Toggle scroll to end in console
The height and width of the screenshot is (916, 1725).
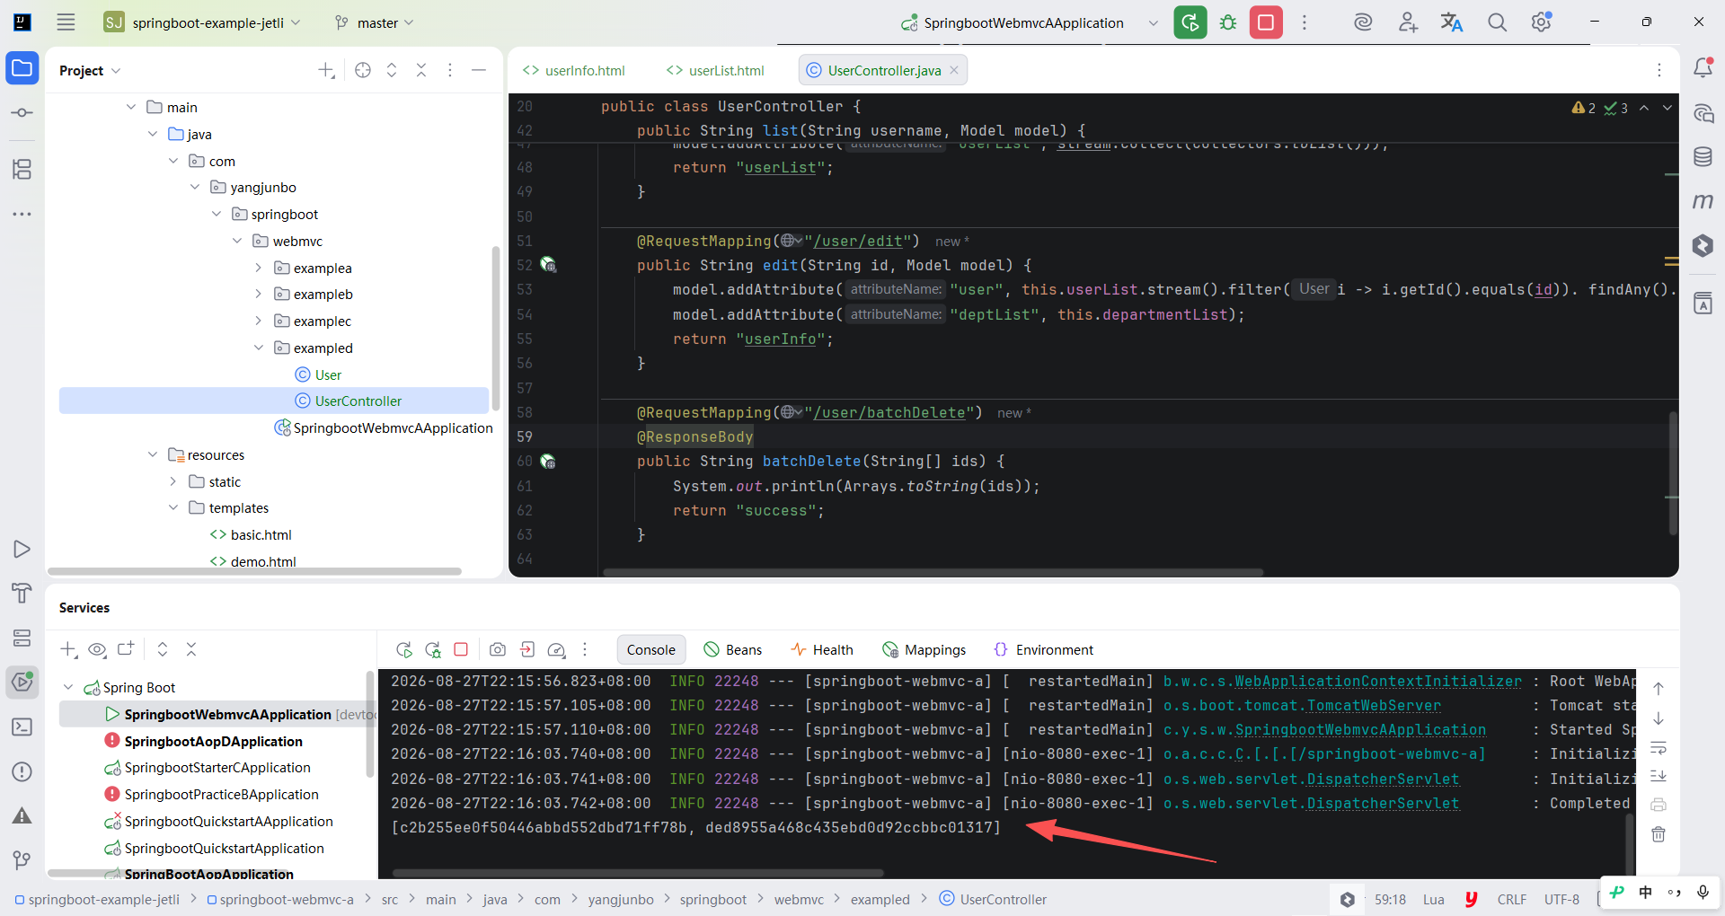point(1659,776)
